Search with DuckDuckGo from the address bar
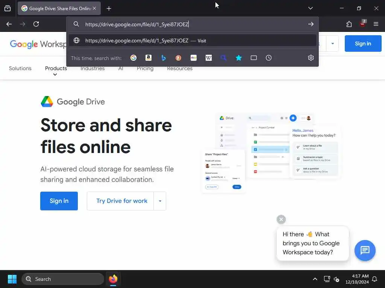This screenshot has width=385, height=288. click(179, 58)
